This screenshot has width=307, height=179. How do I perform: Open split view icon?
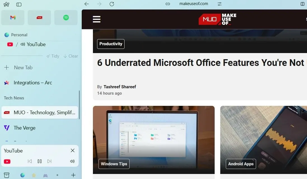point(303,4)
